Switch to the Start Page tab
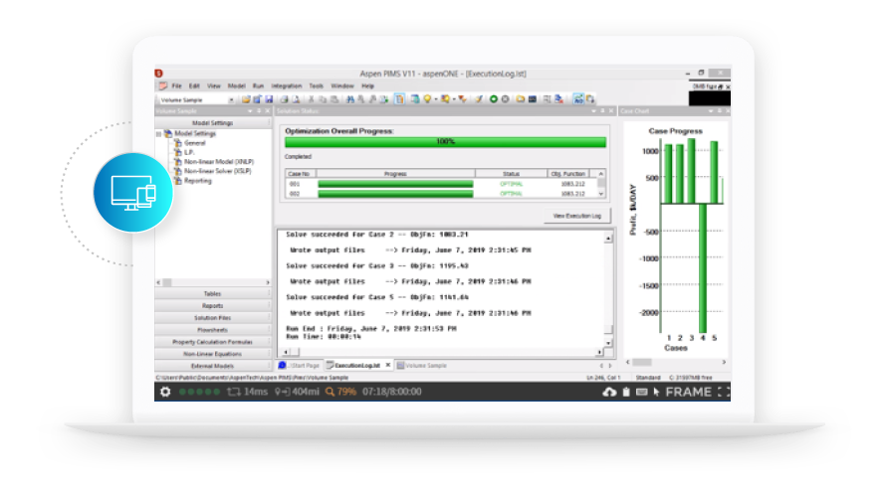Image resolution: width=888 pixels, height=492 pixels. pyautogui.click(x=304, y=365)
